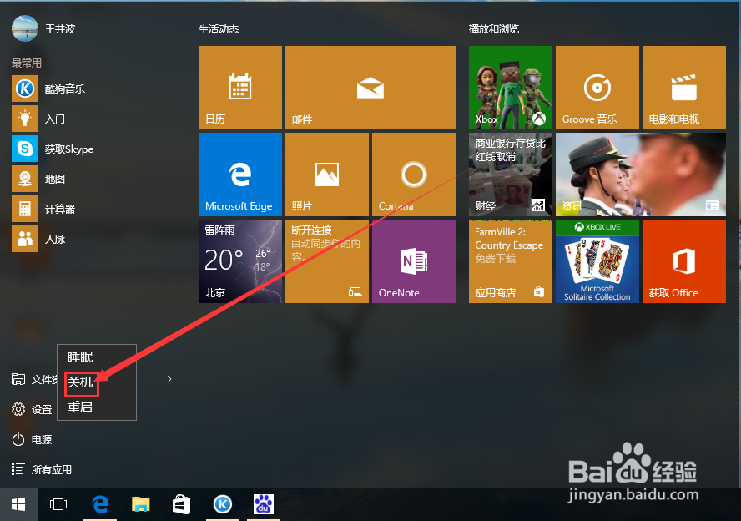The image size is (741, 521).
Task: Launch 获取Skype from most used list
Action: pyautogui.click(x=53, y=149)
